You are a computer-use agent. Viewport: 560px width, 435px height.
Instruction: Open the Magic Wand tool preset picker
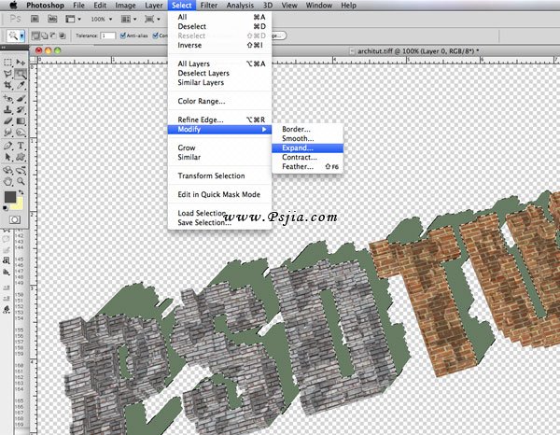coord(18,35)
